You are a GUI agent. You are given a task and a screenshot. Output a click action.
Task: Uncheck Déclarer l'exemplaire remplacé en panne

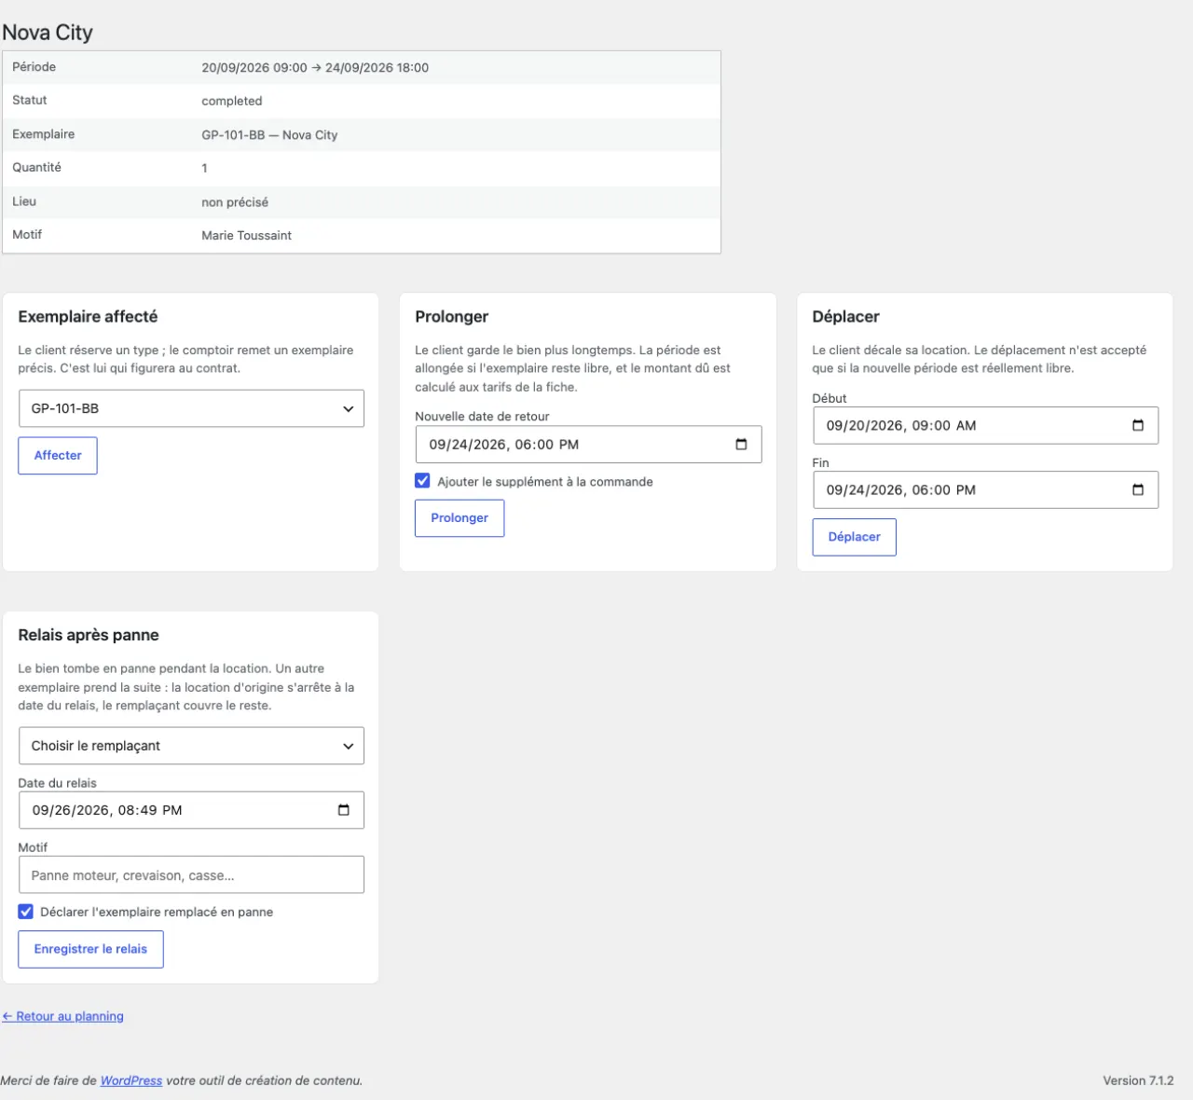pos(26,912)
